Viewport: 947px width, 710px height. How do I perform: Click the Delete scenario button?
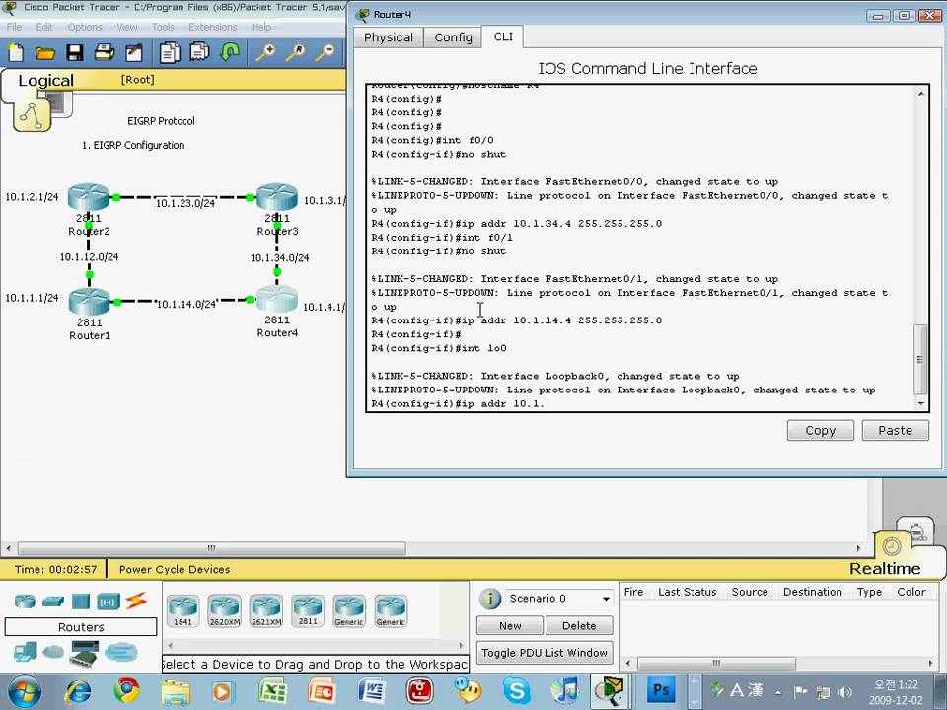[579, 626]
